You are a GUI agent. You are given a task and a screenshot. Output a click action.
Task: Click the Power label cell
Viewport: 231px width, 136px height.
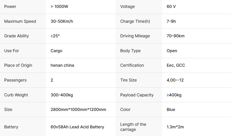[10, 7]
